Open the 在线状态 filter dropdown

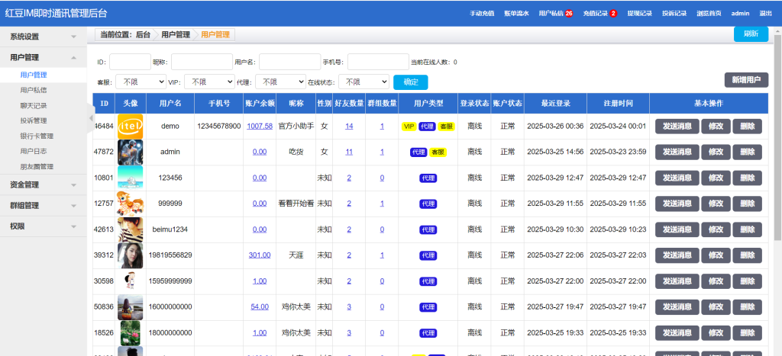point(363,82)
